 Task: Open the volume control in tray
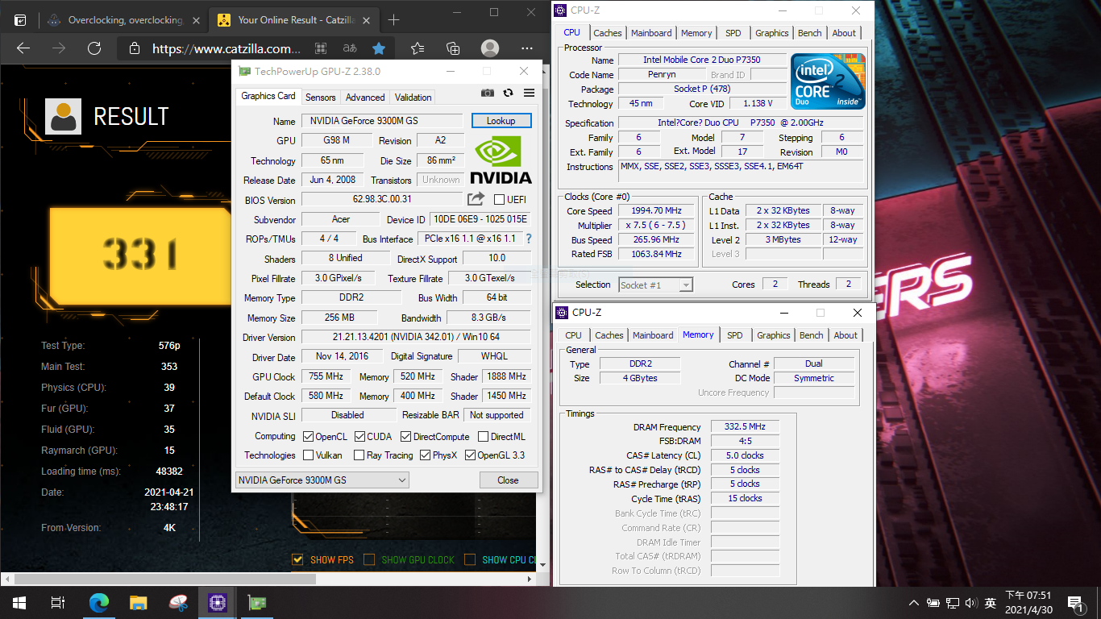click(x=971, y=603)
